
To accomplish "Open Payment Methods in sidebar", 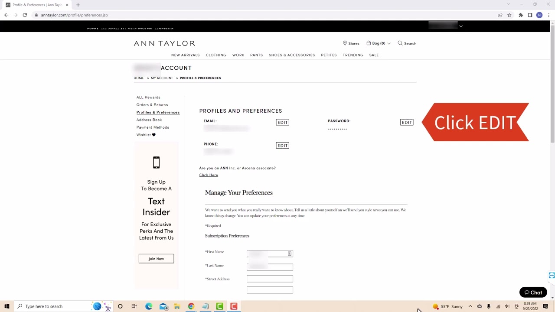I will pyautogui.click(x=153, y=127).
